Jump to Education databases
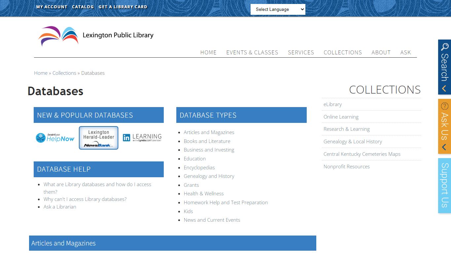The image size is (451, 253). coord(195,159)
